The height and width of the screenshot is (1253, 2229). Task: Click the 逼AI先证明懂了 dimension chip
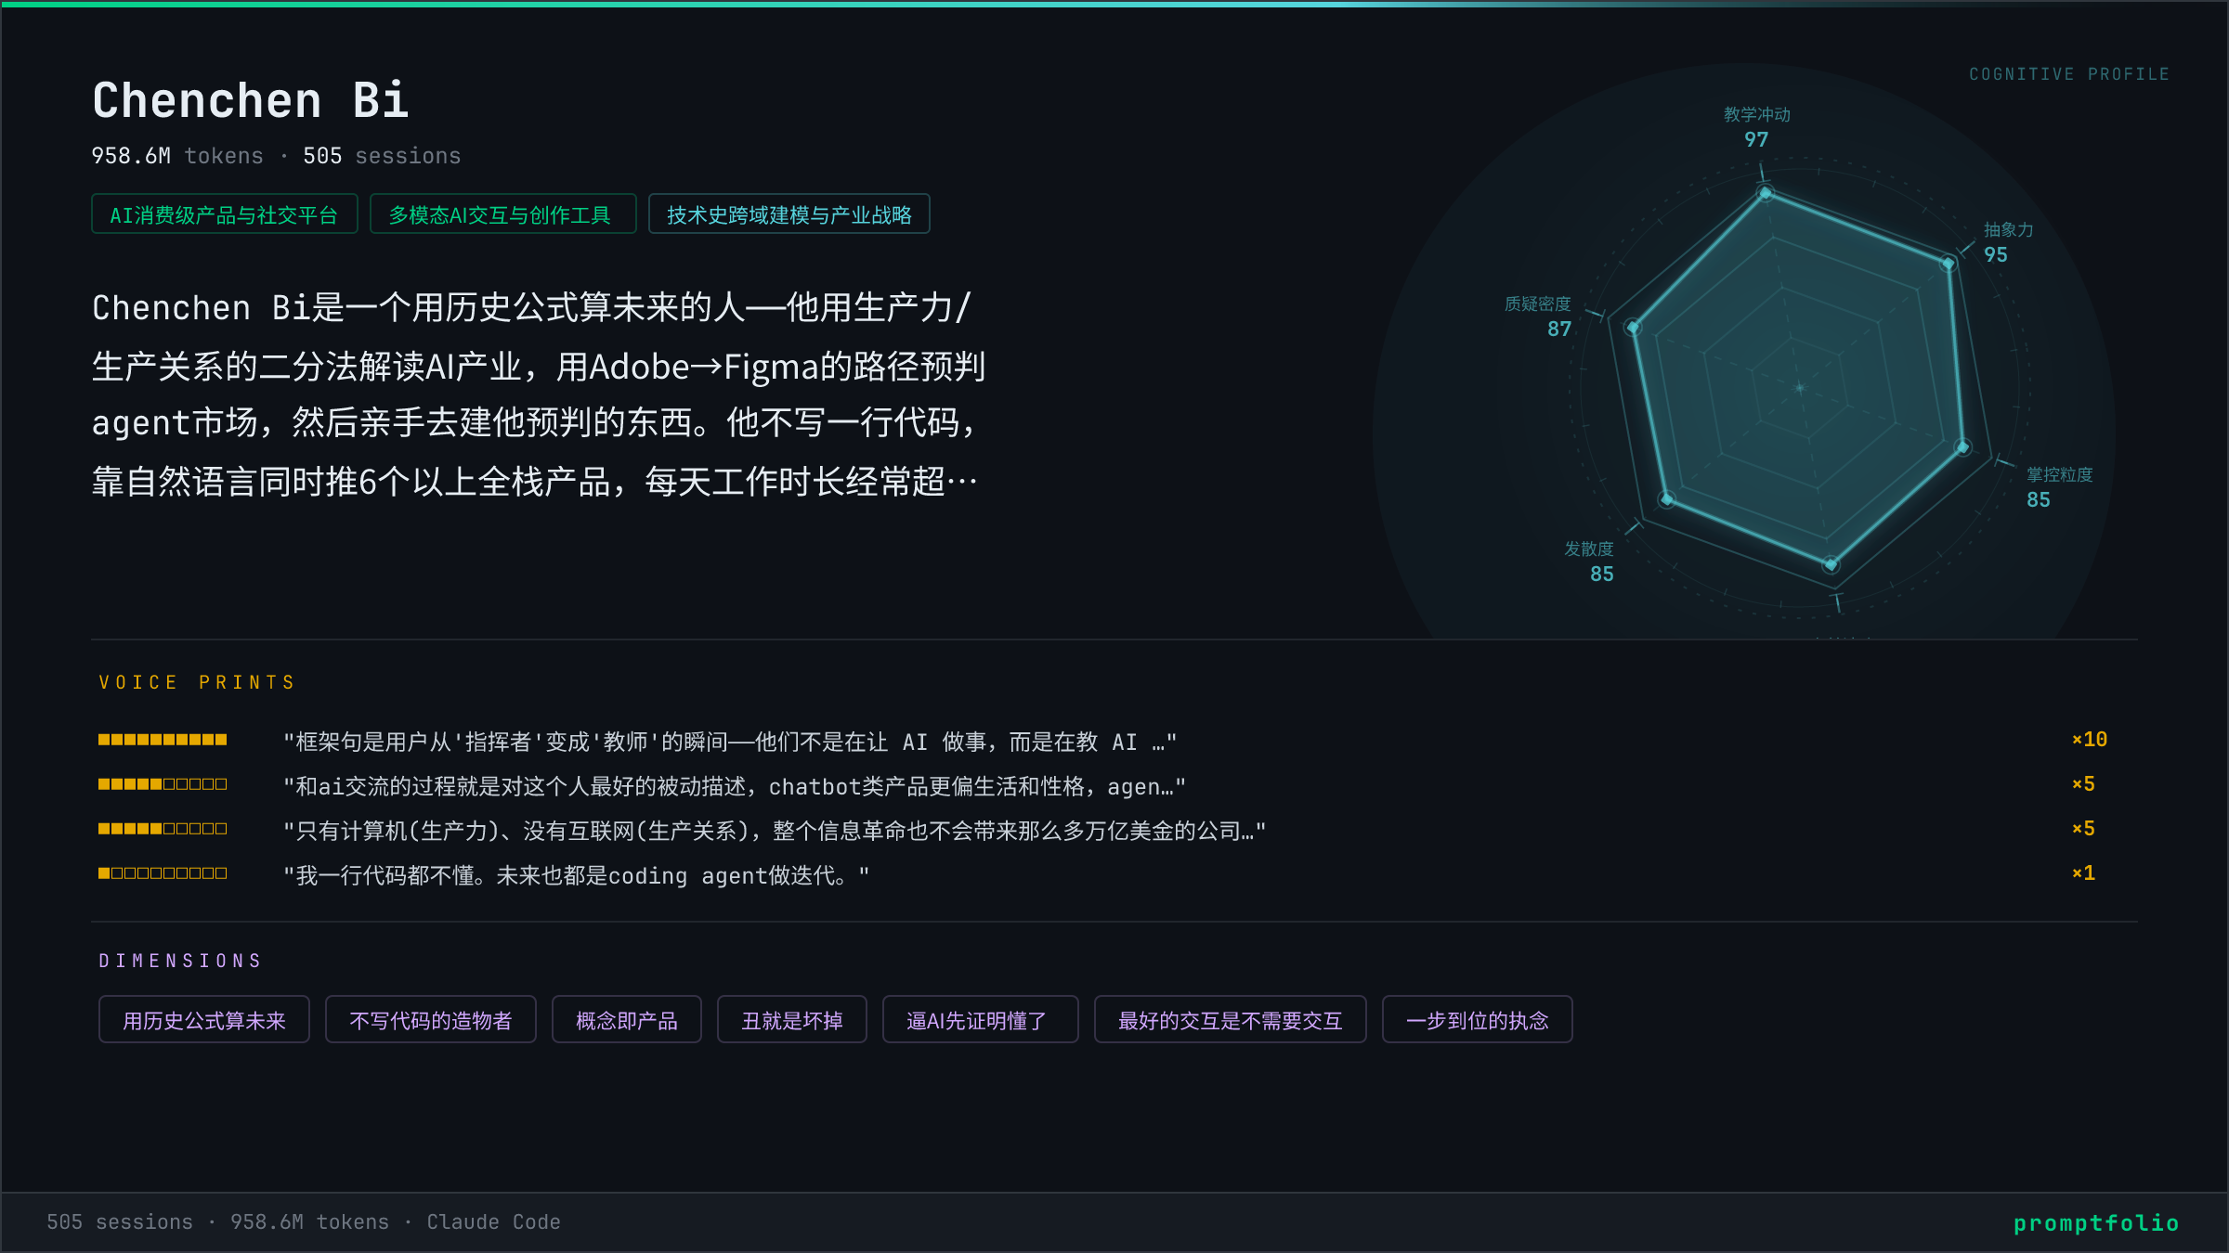[x=979, y=1020]
